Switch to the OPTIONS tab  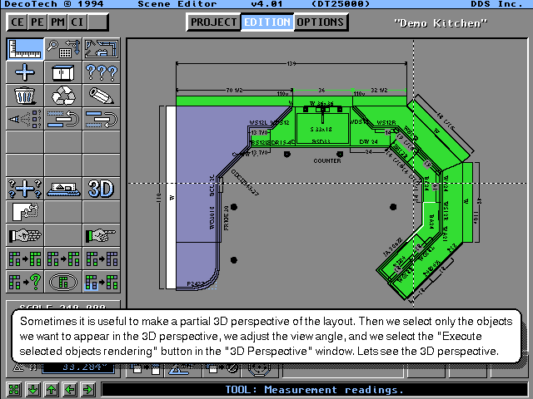320,22
